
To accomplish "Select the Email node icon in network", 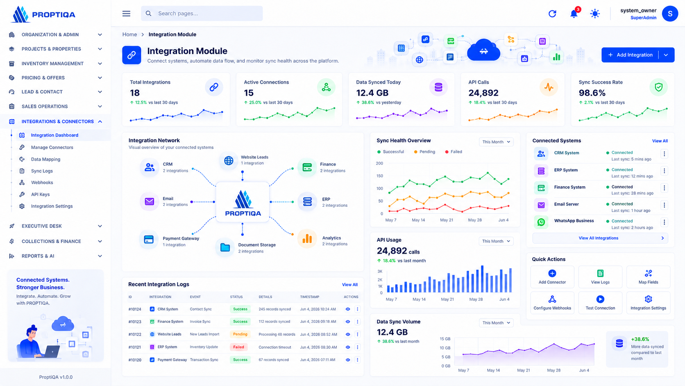I will pos(149,201).
